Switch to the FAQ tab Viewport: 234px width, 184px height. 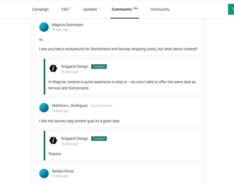pos(66,9)
